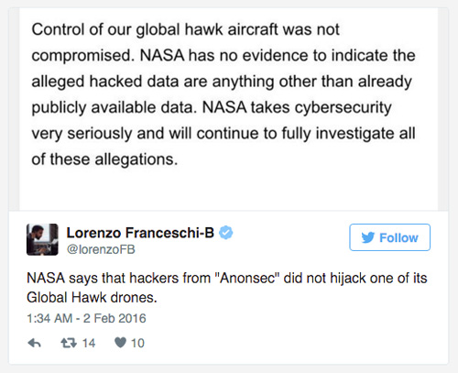The width and height of the screenshot is (458, 373).
Task: Click the like count 10
Action: click(137, 343)
